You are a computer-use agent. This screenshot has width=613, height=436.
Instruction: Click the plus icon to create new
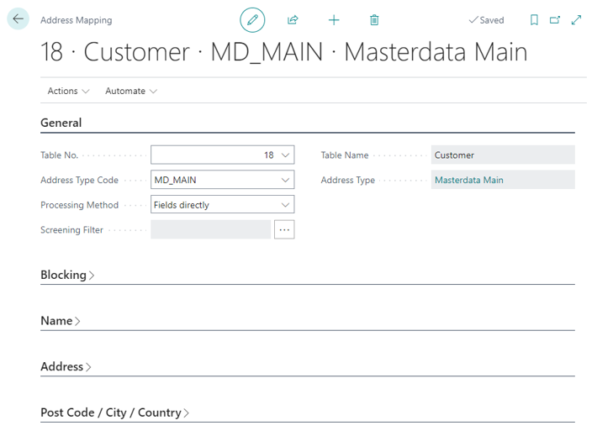click(x=334, y=20)
